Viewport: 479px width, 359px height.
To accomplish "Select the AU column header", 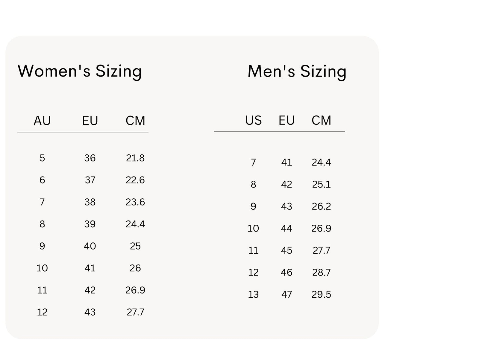I will (x=42, y=121).
